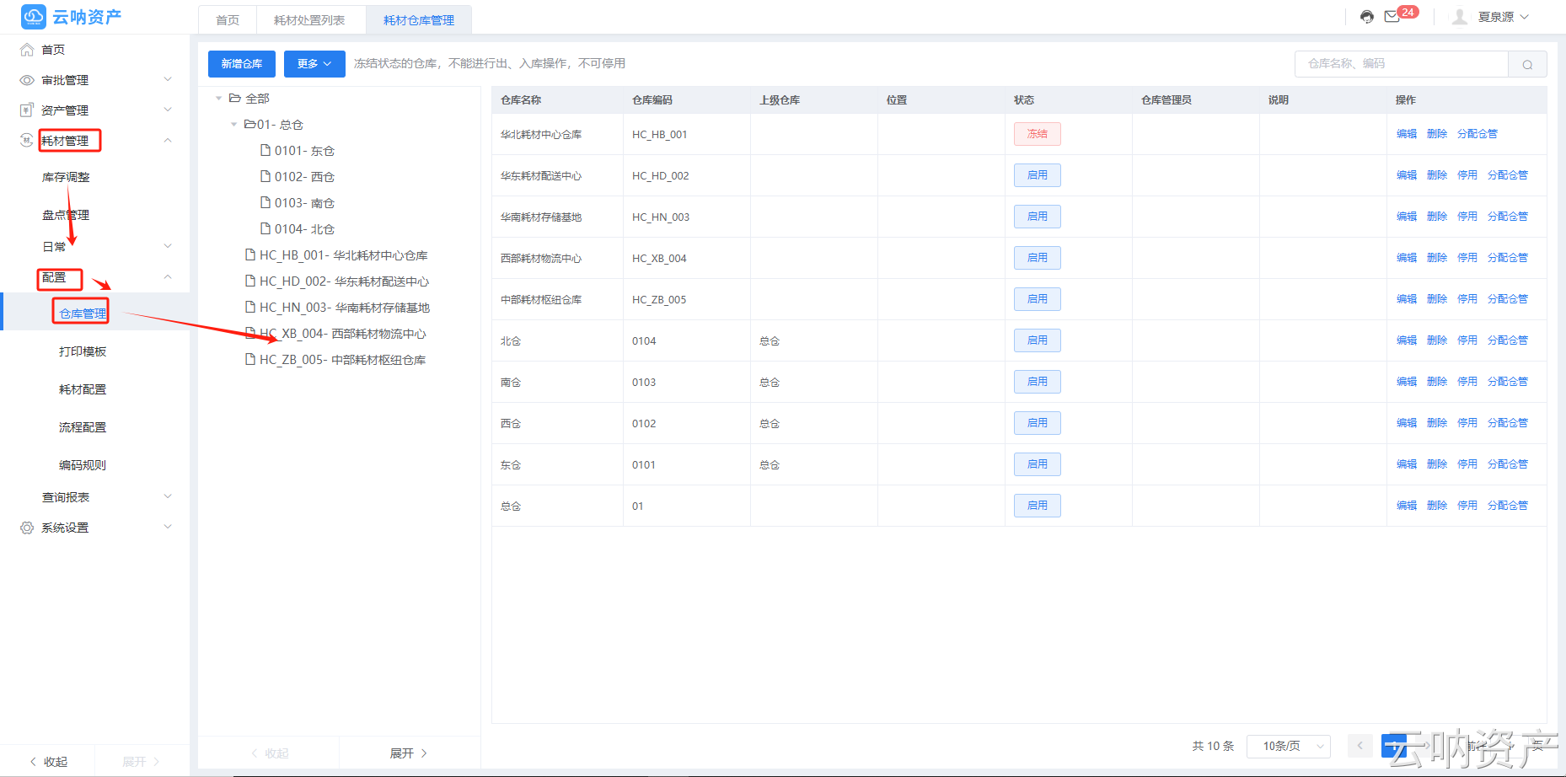Click the 新增仓库 button

click(242, 64)
